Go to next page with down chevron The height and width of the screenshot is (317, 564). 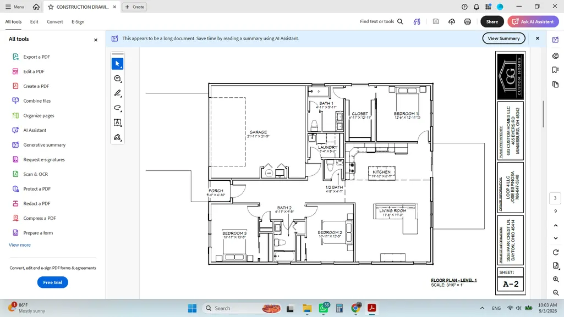tap(556, 238)
